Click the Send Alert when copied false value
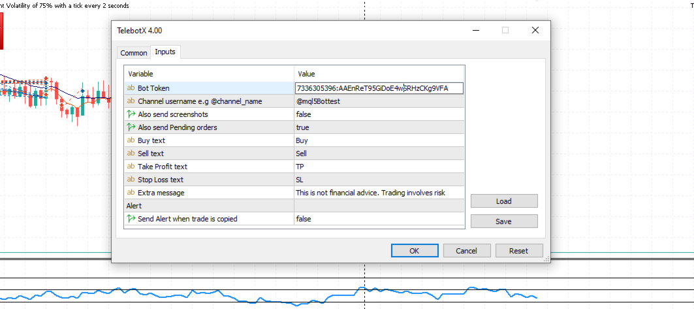The height and width of the screenshot is (309, 694). (379, 219)
